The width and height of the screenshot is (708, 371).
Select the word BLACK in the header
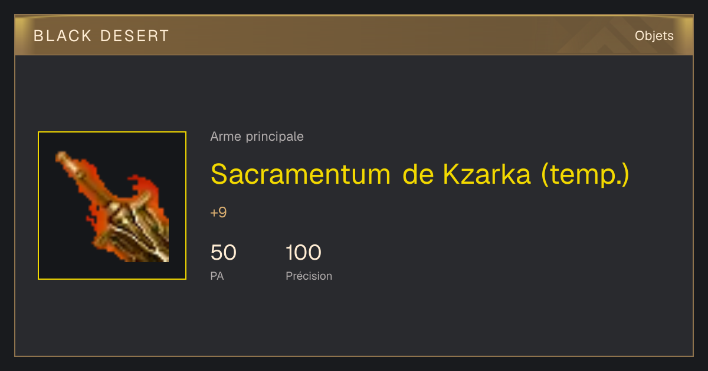[63, 36]
